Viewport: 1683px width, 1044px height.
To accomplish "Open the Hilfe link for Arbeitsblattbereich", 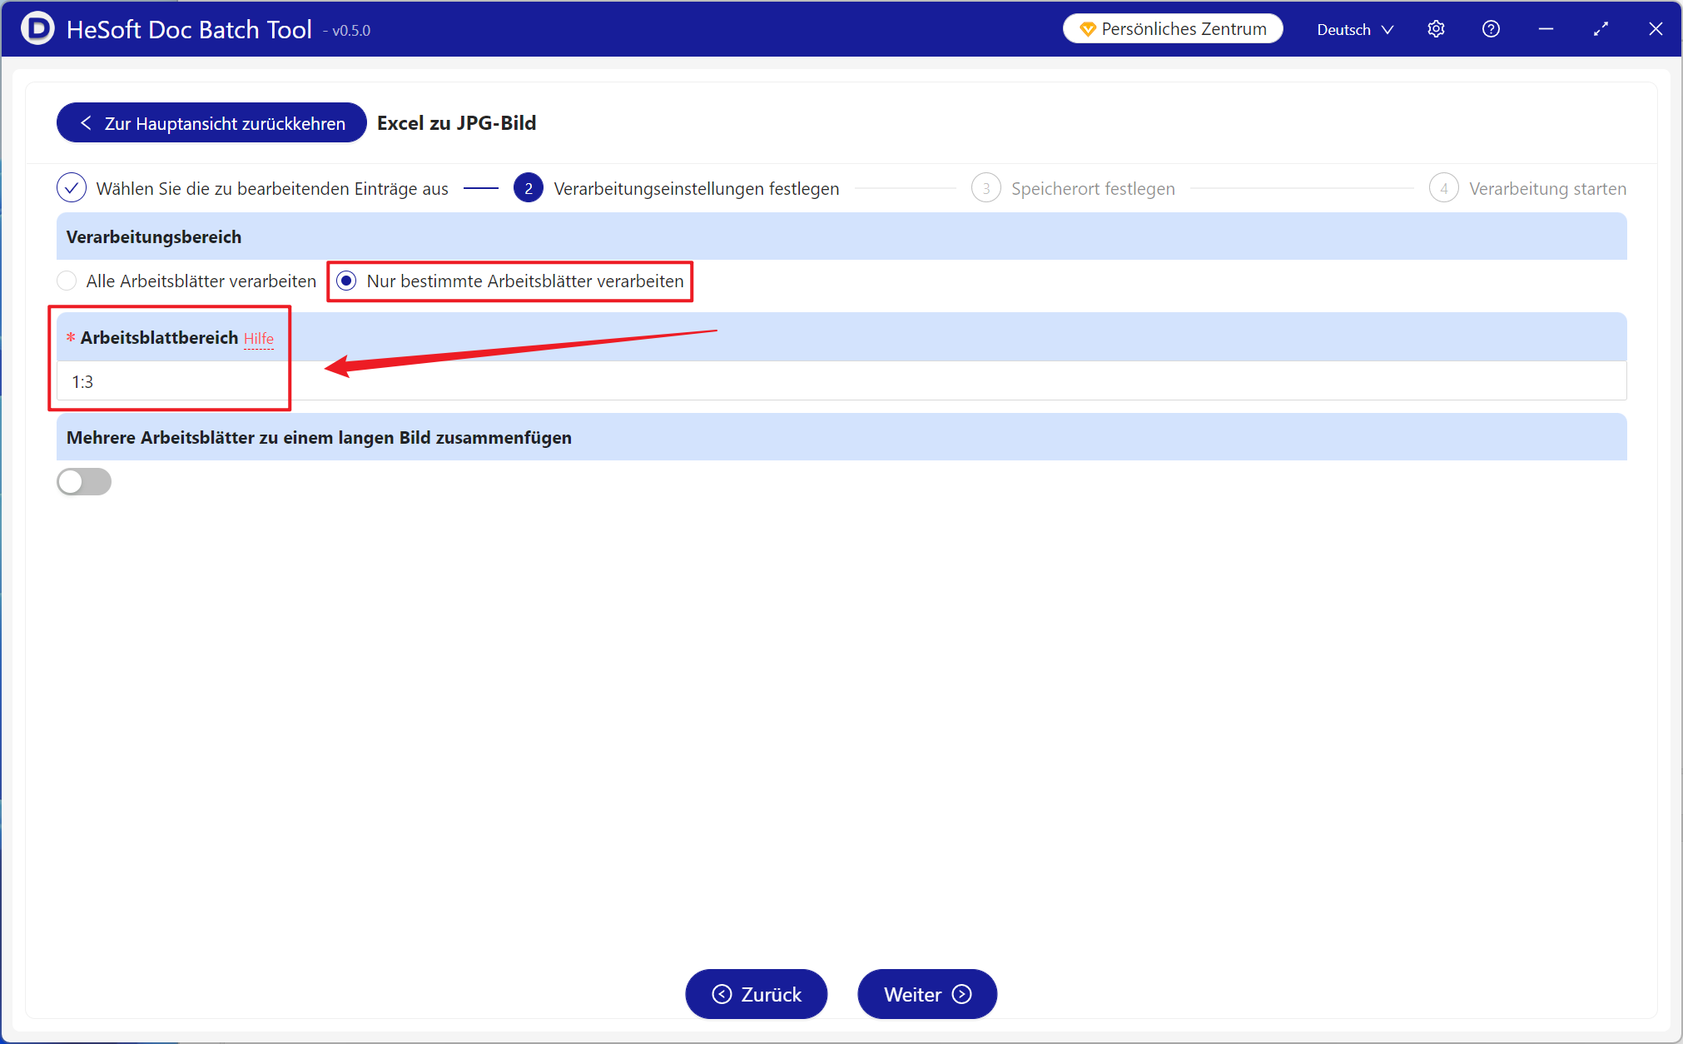I will pos(259,339).
